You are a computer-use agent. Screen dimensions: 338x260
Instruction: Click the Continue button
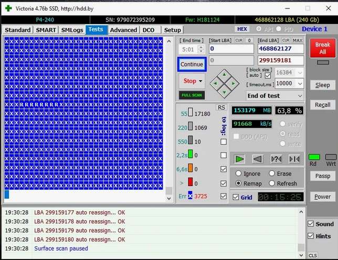[x=192, y=64]
